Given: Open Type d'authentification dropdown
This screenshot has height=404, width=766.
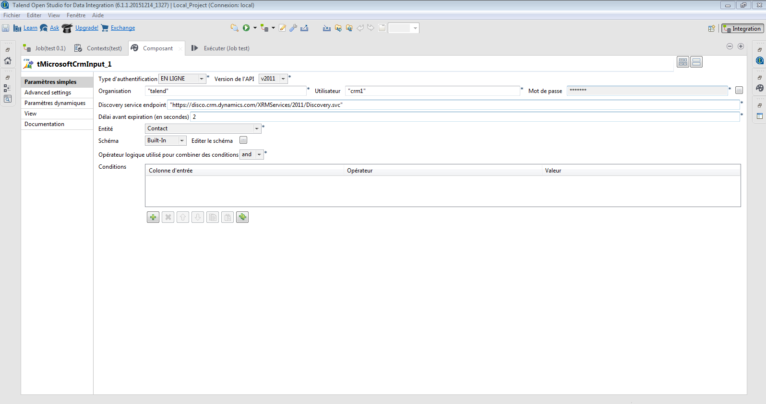Looking at the screenshot, I should (x=182, y=79).
